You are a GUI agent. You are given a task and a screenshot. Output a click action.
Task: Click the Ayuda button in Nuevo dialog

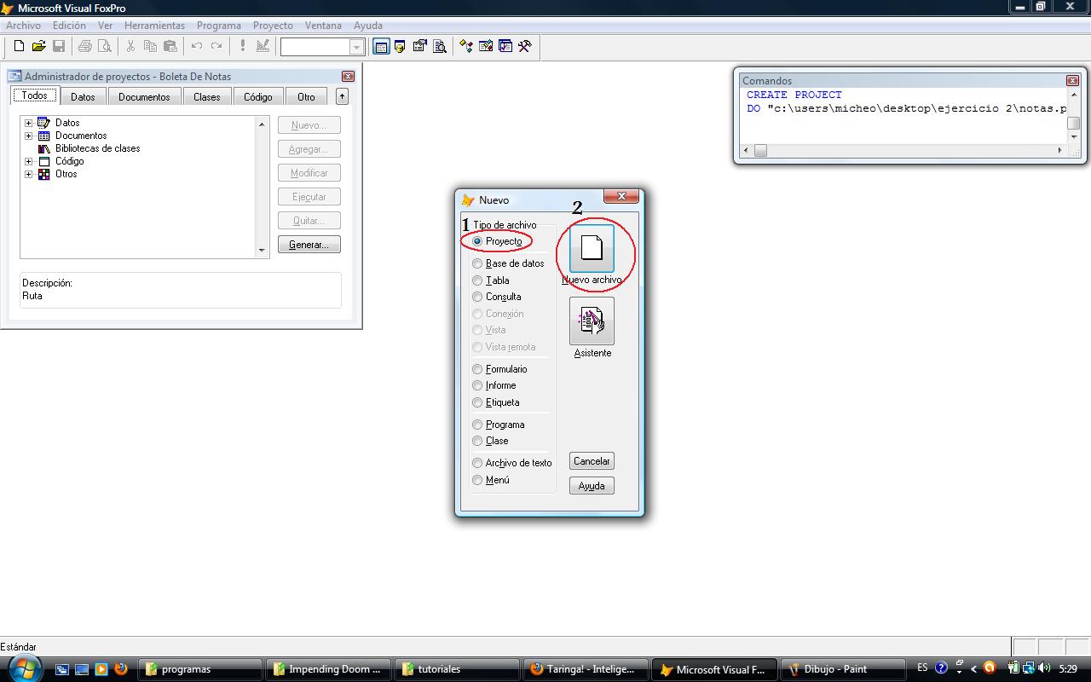point(592,486)
